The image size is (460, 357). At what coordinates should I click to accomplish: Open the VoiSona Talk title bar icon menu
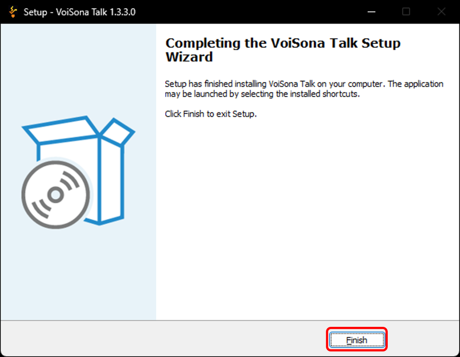13,12
